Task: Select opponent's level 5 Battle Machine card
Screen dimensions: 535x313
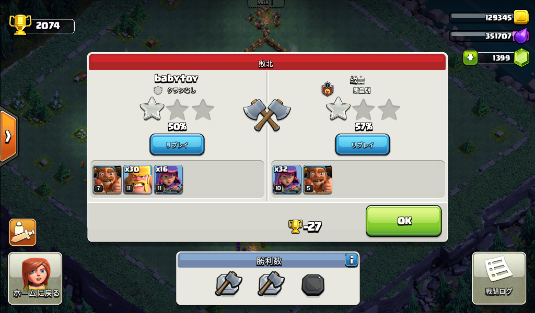Action: [318, 179]
